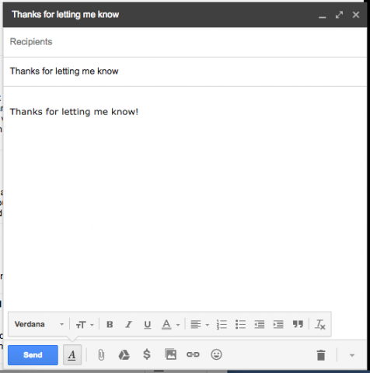The image size is (370, 373).
Task: Open the emoji smiley picker
Action: click(216, 354)
